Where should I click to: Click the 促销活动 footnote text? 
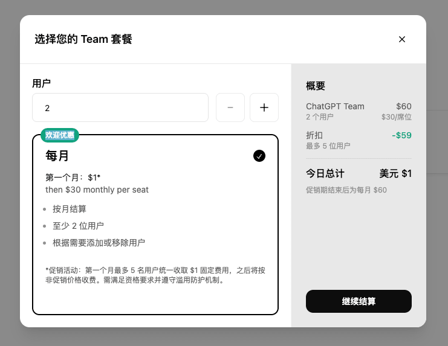155,275
